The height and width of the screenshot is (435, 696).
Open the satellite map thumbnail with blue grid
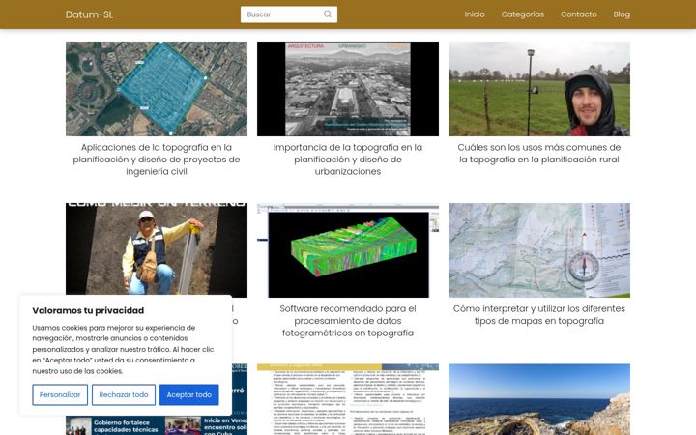pos(157,89)
